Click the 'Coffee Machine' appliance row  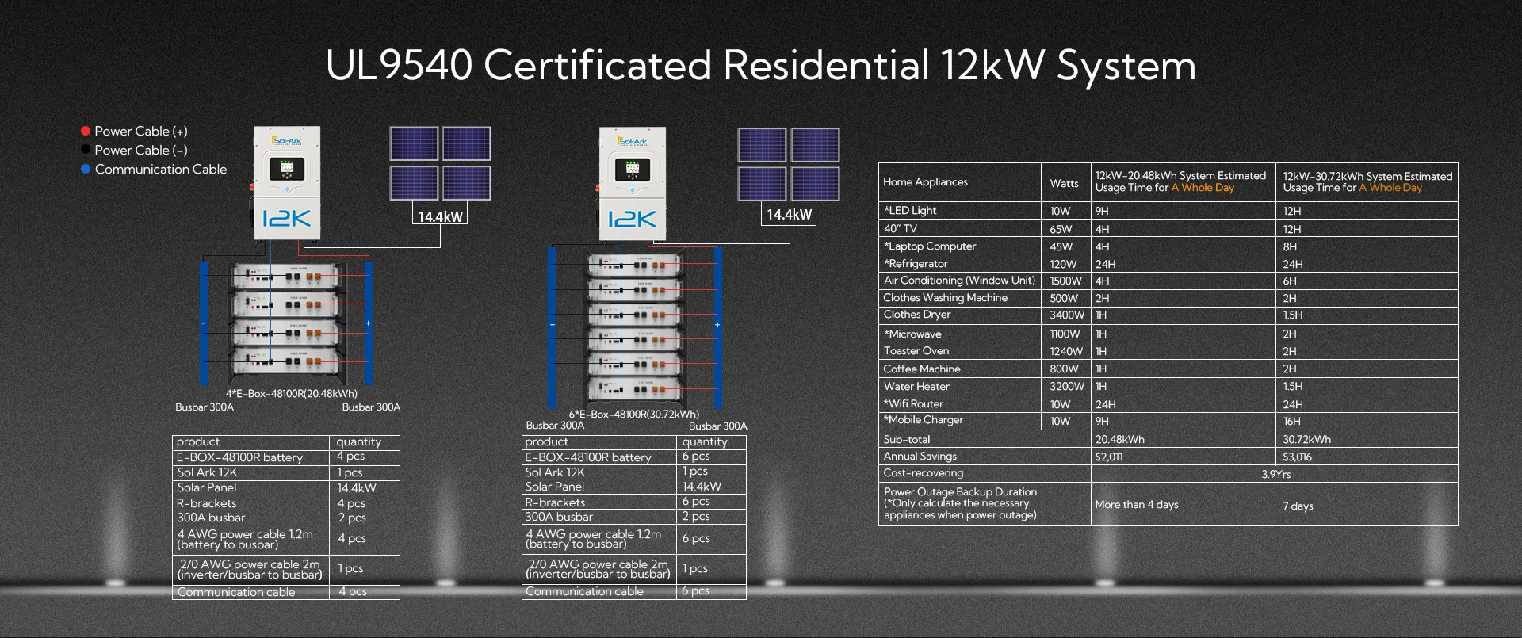coord(1168,369)
